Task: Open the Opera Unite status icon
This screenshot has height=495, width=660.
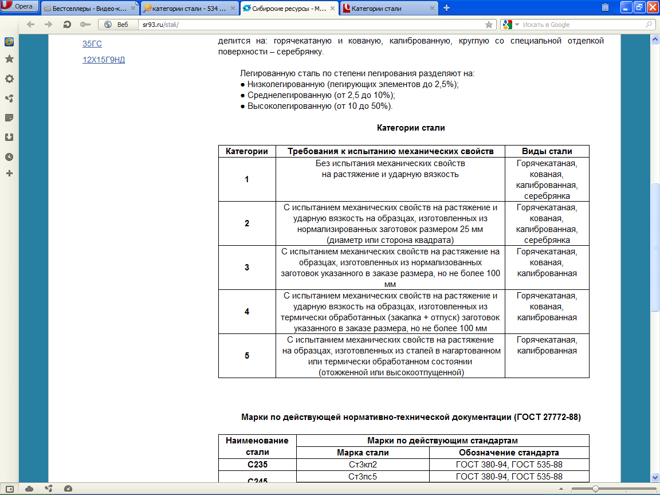Action: 48,489
